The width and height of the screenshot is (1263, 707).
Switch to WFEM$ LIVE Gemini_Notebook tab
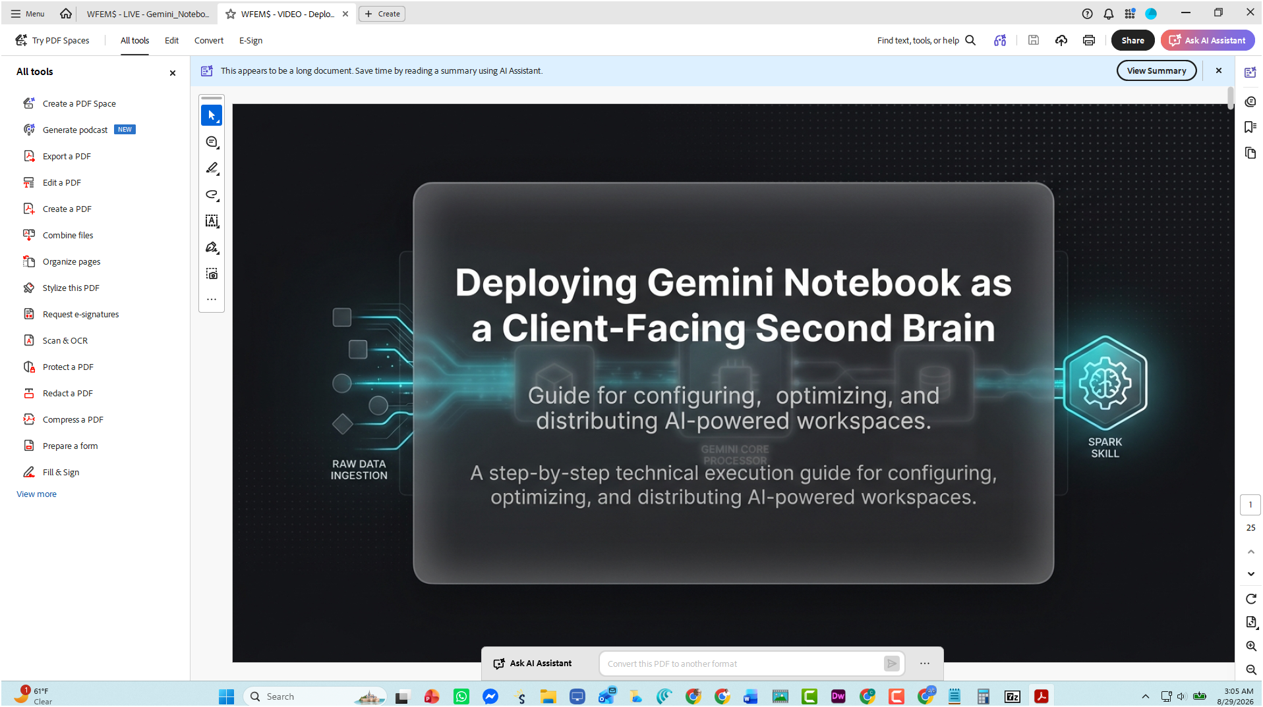[148, 14]
